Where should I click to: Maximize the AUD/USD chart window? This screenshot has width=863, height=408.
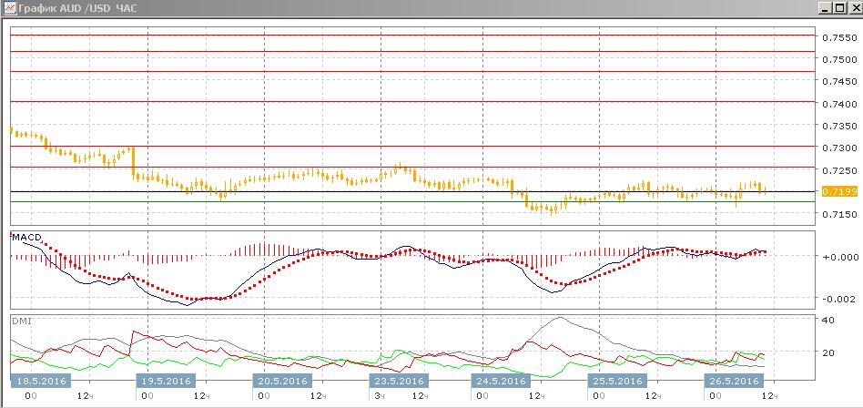[x=838, y=8]
